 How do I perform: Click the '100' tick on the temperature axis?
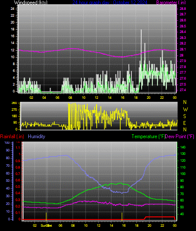click(183, 174)
